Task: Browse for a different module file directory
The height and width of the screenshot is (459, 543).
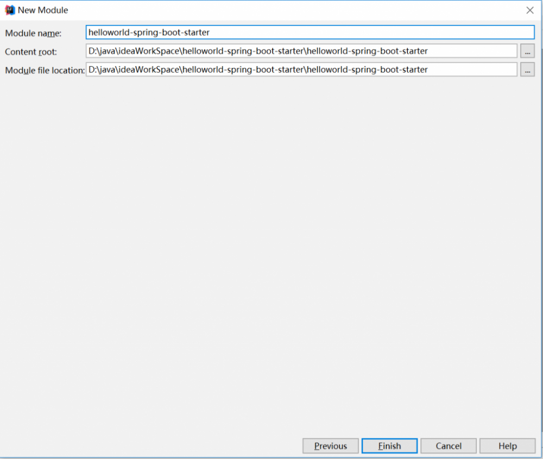Action: pos(528,69)
